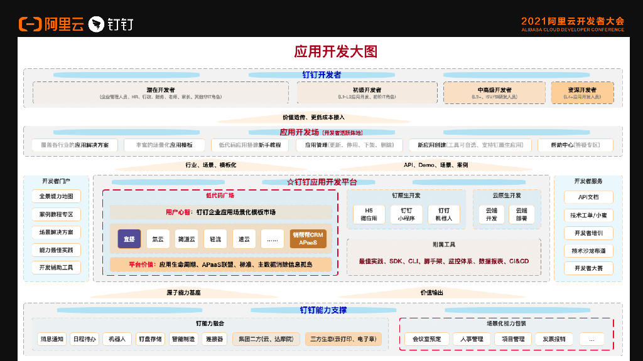Click the 帮助中心 box
The image size is (643, 361).
[x=575, y=145]
